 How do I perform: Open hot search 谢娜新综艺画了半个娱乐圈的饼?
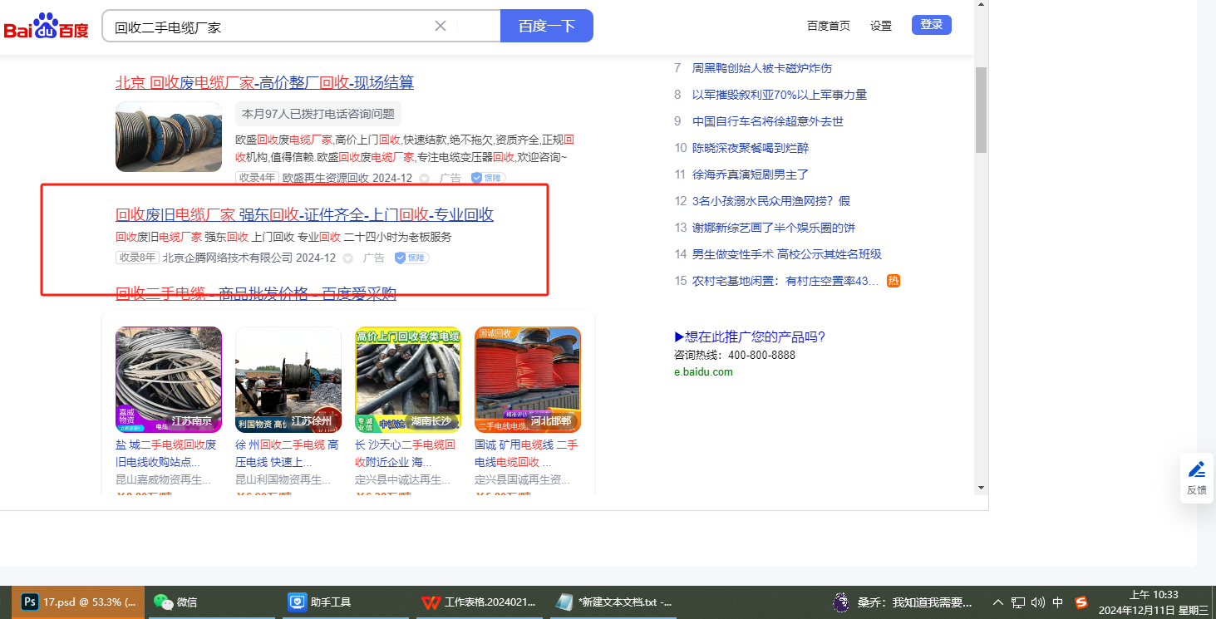coord(774,228)
